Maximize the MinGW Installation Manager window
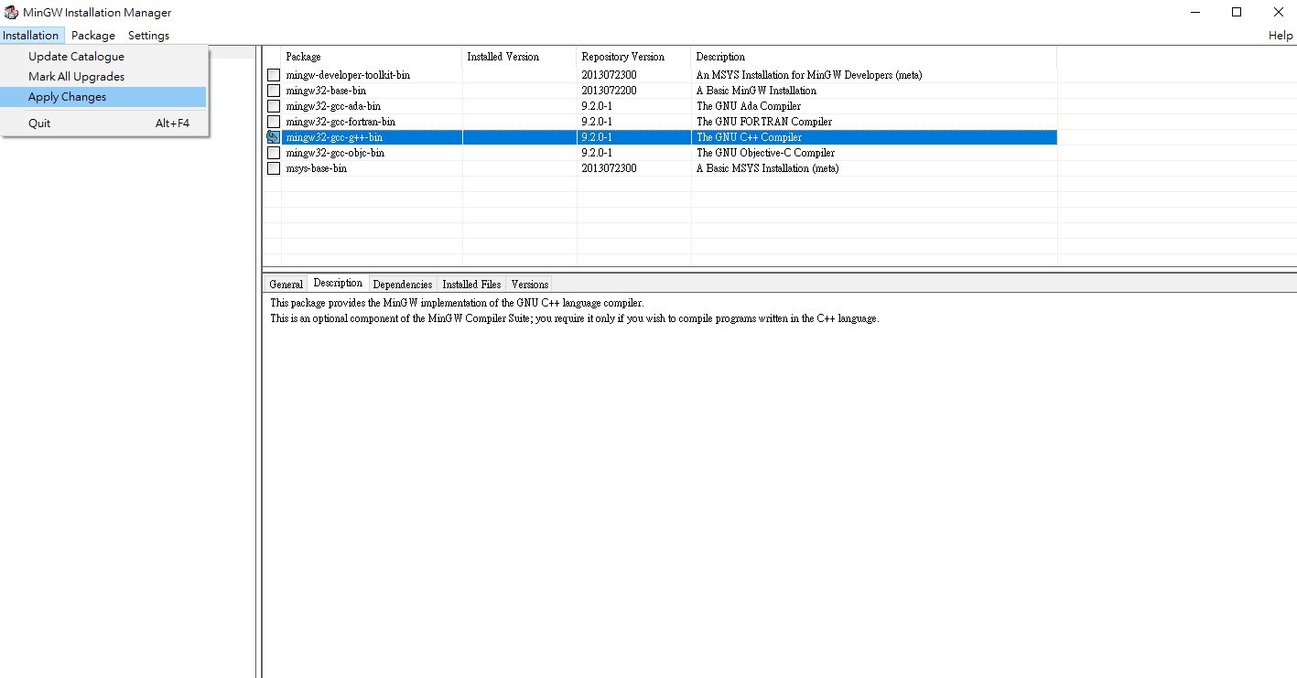Image resolution: width=1297 pixels, height=678 pixels. (1237, 12)
